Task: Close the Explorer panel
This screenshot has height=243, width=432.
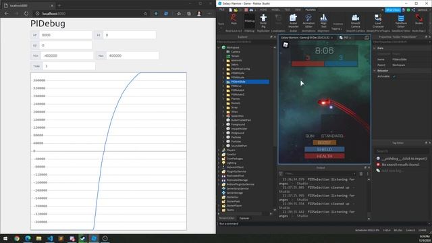Action: pos(275,37)
